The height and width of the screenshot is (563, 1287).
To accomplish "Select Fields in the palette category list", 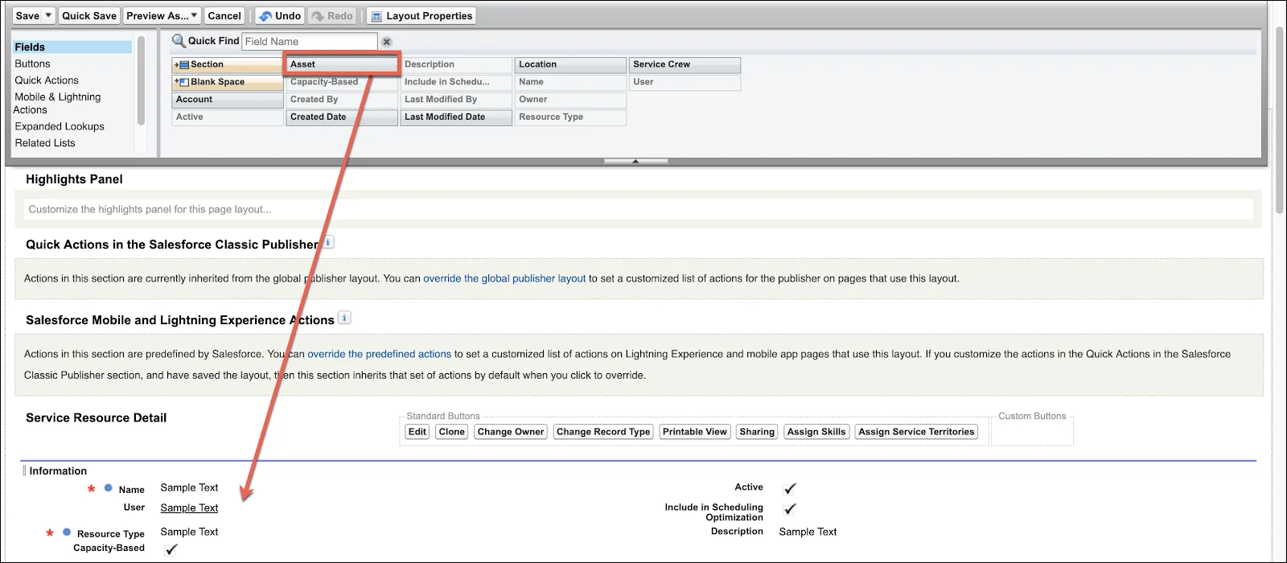I will tap(72, 47).
